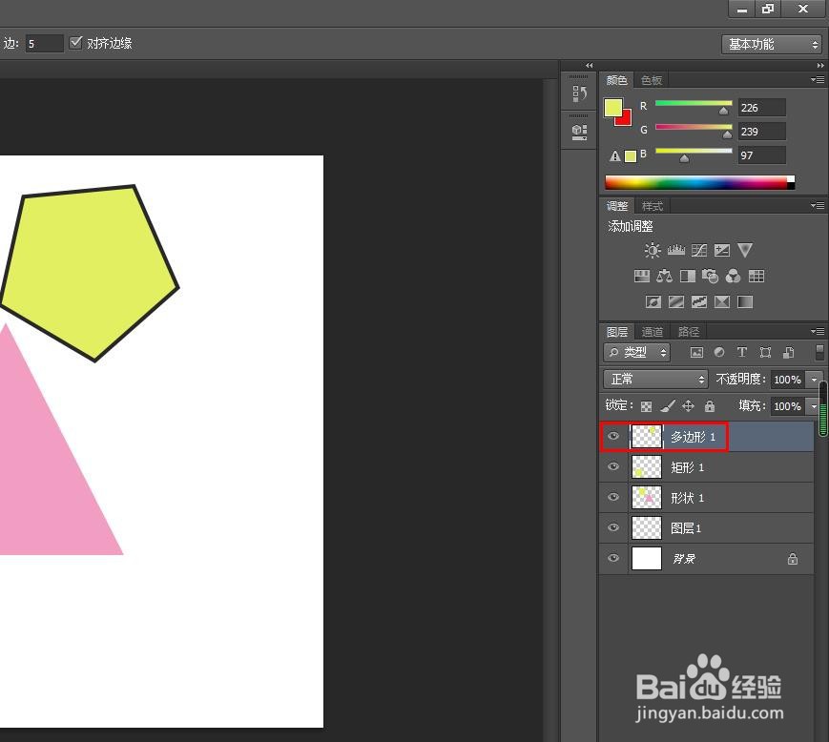The width and height of the screenshot is (829, 742).
Task: Lock transparent pixels in Layers panel
Action: [x=646, y=406]
